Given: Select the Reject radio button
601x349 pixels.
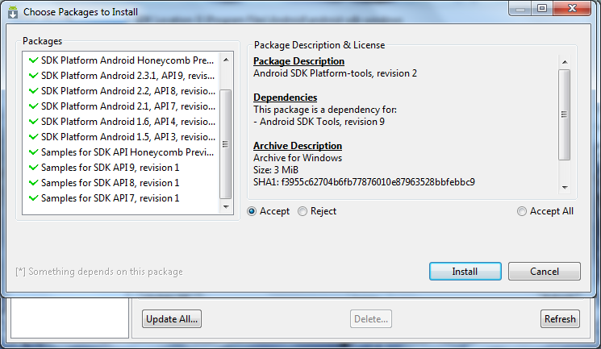Looking at the screenshot, I should pos(303,211).
